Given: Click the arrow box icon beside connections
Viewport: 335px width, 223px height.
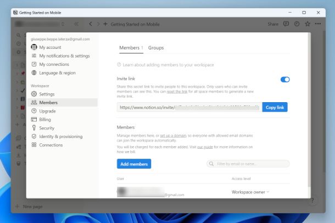Looking at the screenshot, I should (34, 64).
